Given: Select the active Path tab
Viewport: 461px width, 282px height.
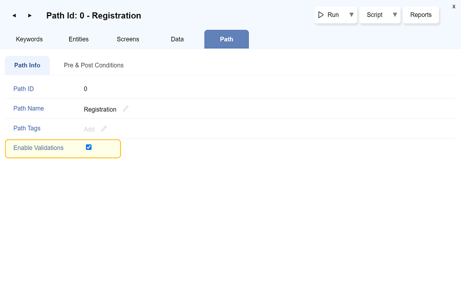Looking at the screenshot, I should (226, 39).
